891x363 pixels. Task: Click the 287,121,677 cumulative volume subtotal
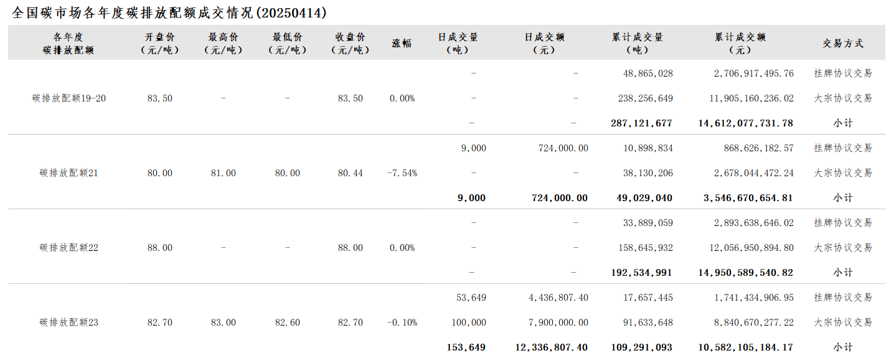click(642, 123)
